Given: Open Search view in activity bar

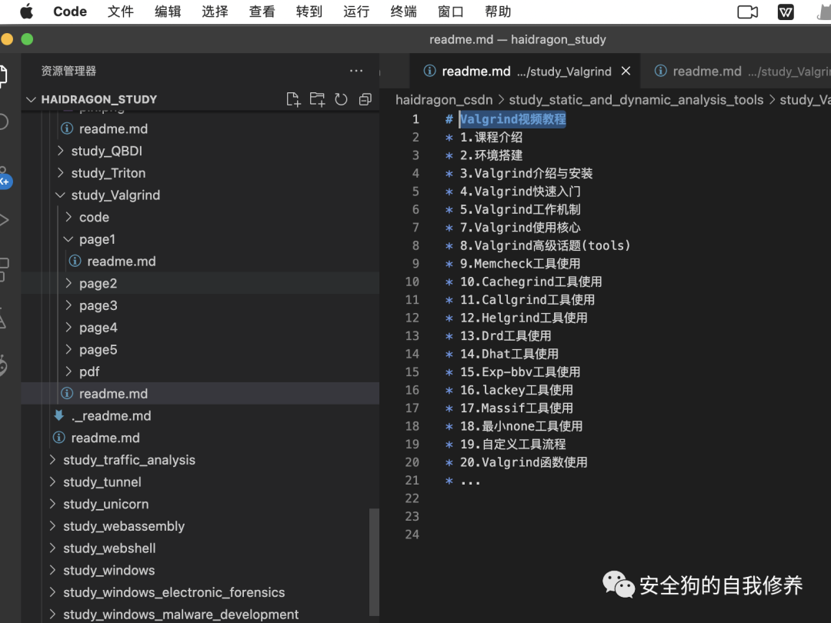Looking at the screenshot, I should pos(5,122).
